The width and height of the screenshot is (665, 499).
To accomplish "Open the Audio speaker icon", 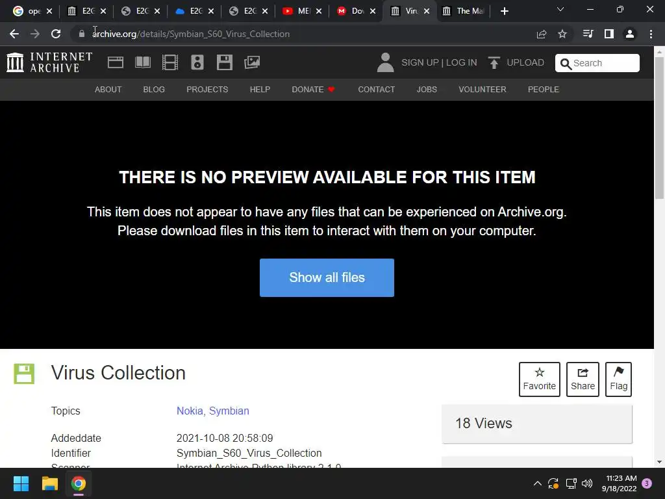I will point(197,62).
